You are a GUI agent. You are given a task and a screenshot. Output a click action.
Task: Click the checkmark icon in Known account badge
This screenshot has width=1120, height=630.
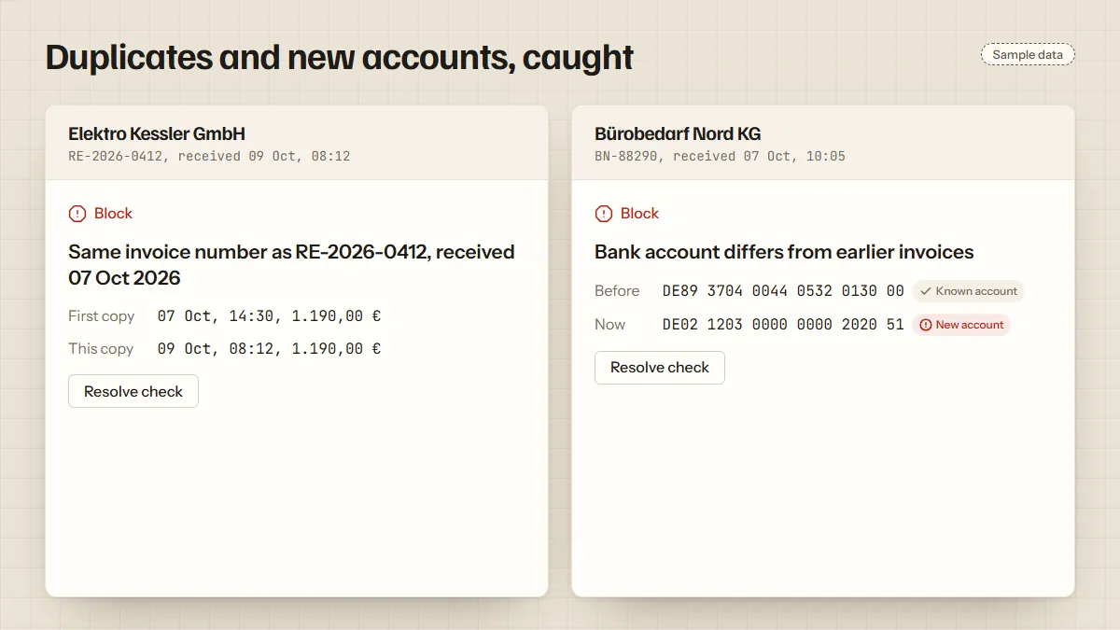[926, 291]
